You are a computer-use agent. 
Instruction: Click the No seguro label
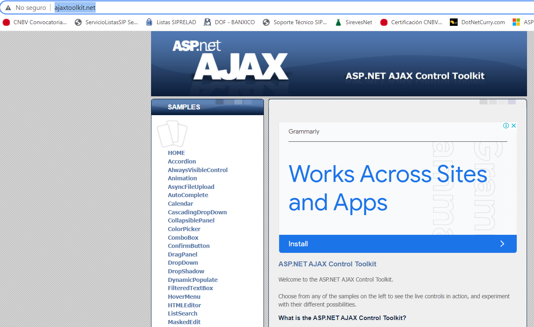tap(31, 8)
